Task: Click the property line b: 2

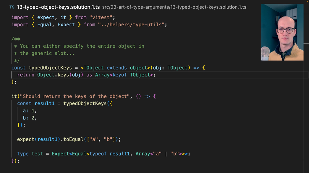Action: tap(30, 118)
